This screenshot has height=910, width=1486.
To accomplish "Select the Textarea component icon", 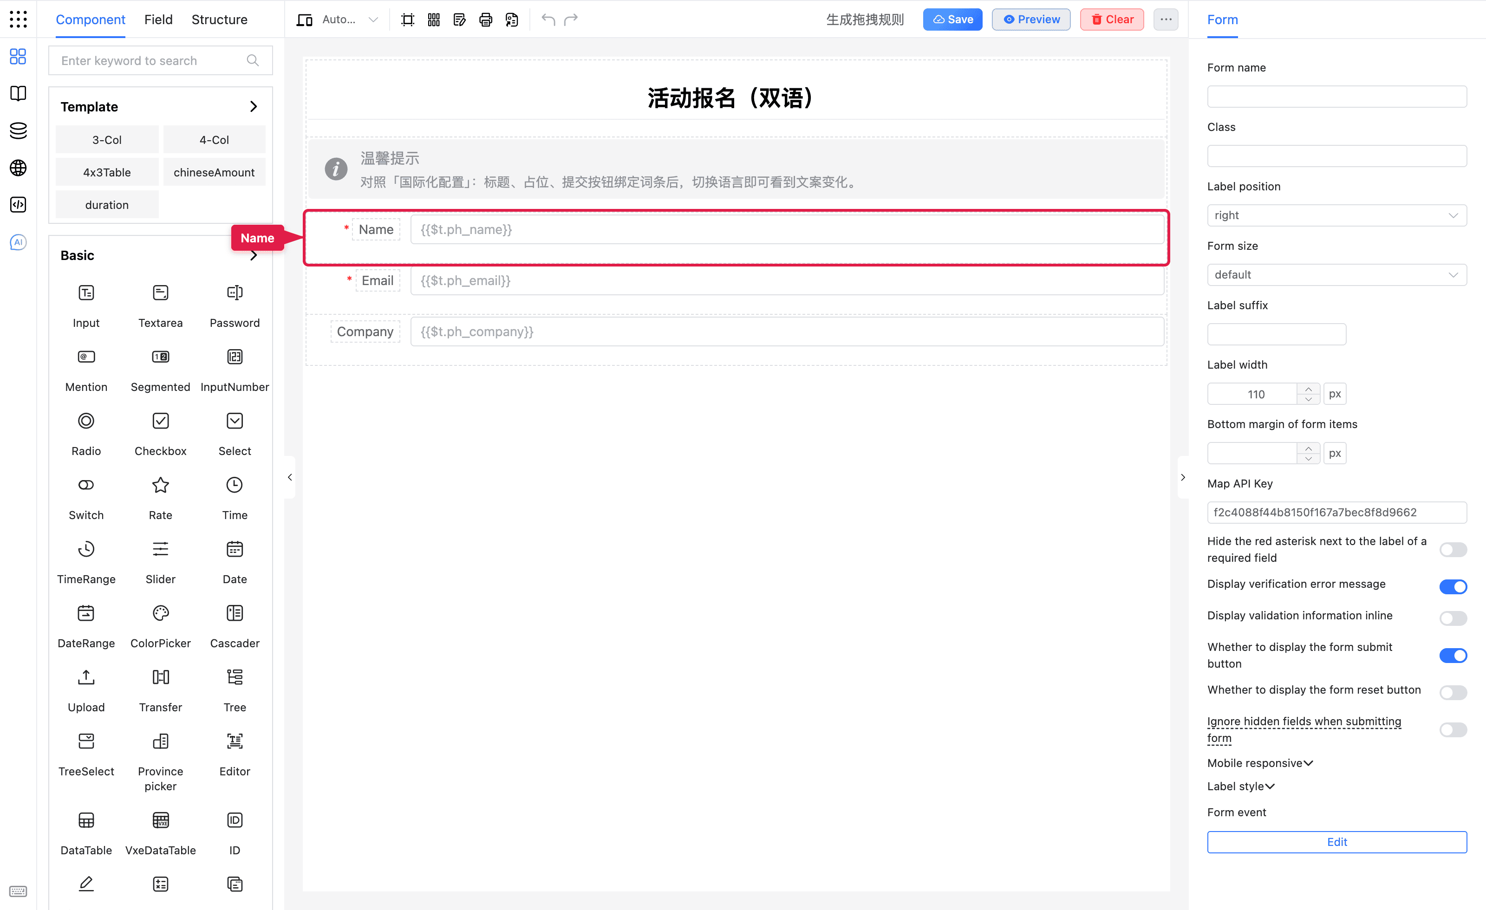I will point(160,292).
